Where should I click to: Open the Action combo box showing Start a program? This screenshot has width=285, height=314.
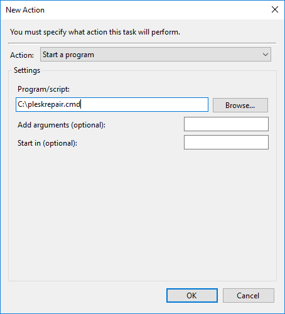coord(156,55)
